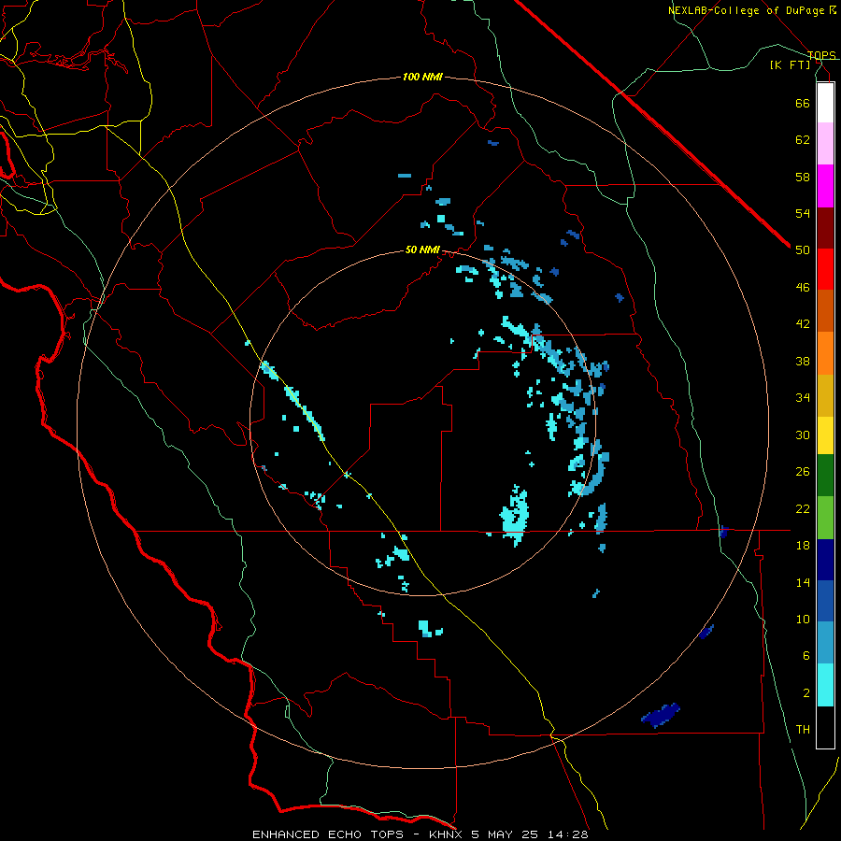Select the bright yellow legend swatch
This screenshot has width=841, height=841.
(x=825, y=435)
